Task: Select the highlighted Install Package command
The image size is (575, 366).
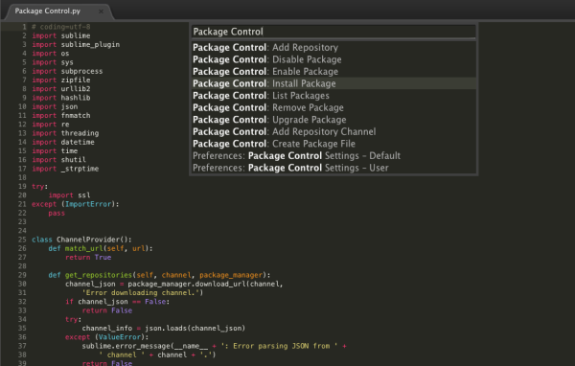Action: (x=333, y=83)
